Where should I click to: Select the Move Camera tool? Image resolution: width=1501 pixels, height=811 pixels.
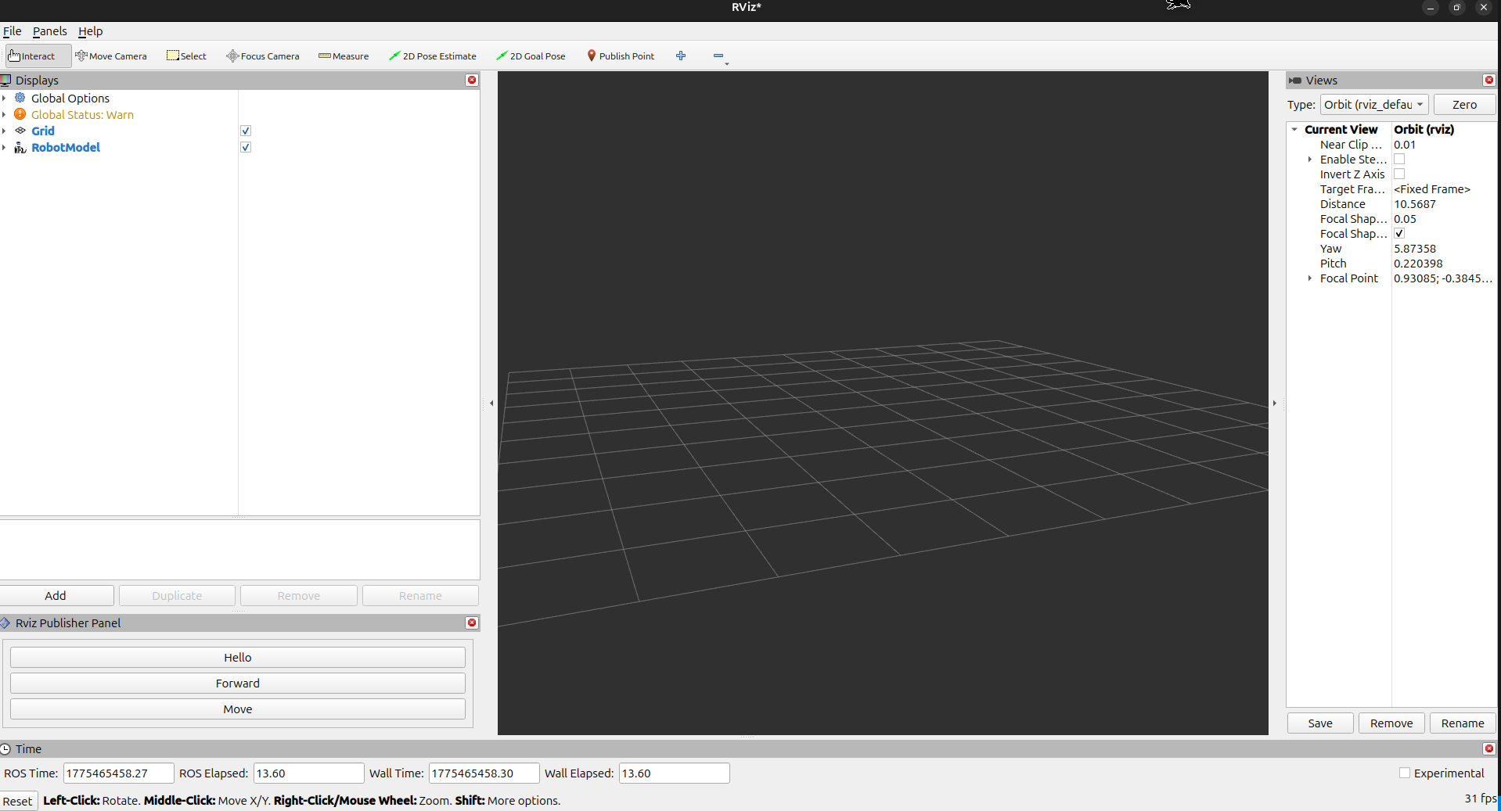[111, 56]
